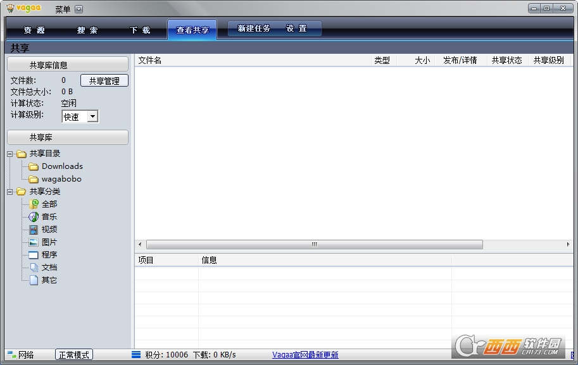The height and width of the screenshot is (365, 578).
Task: Click the 全部 category icon
Action: (34, 204)
